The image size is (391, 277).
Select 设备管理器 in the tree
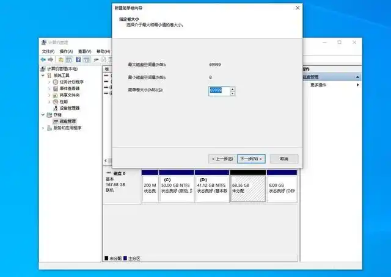[70, 108]
